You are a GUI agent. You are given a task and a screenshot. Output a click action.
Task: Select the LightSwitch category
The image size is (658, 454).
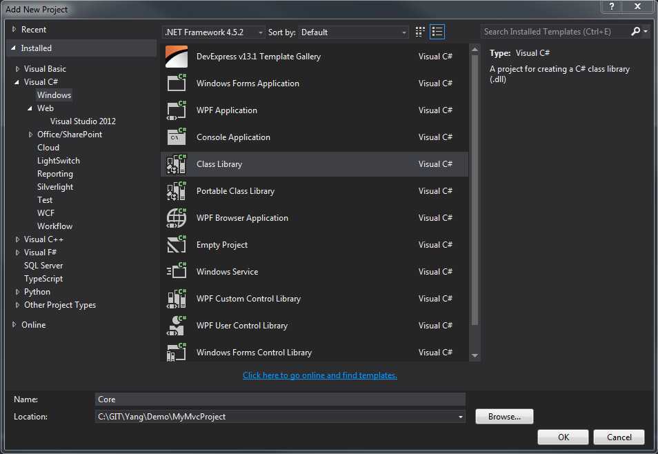[x=59, y=161]
